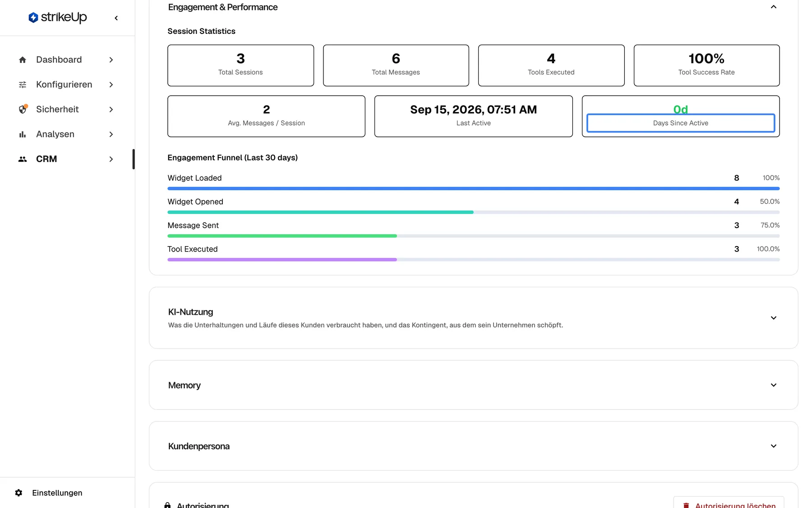
Task: Collapse the Engagement & Performance section
Action: tap(773, 7)
